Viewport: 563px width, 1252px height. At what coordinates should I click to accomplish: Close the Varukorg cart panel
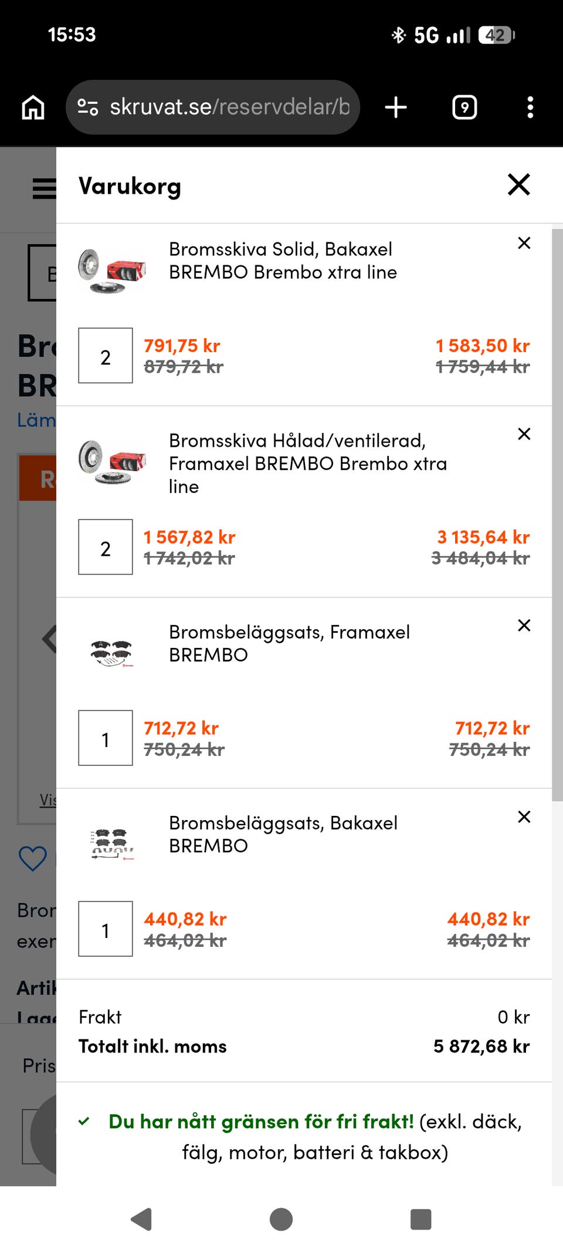click(x=519, y=184)
